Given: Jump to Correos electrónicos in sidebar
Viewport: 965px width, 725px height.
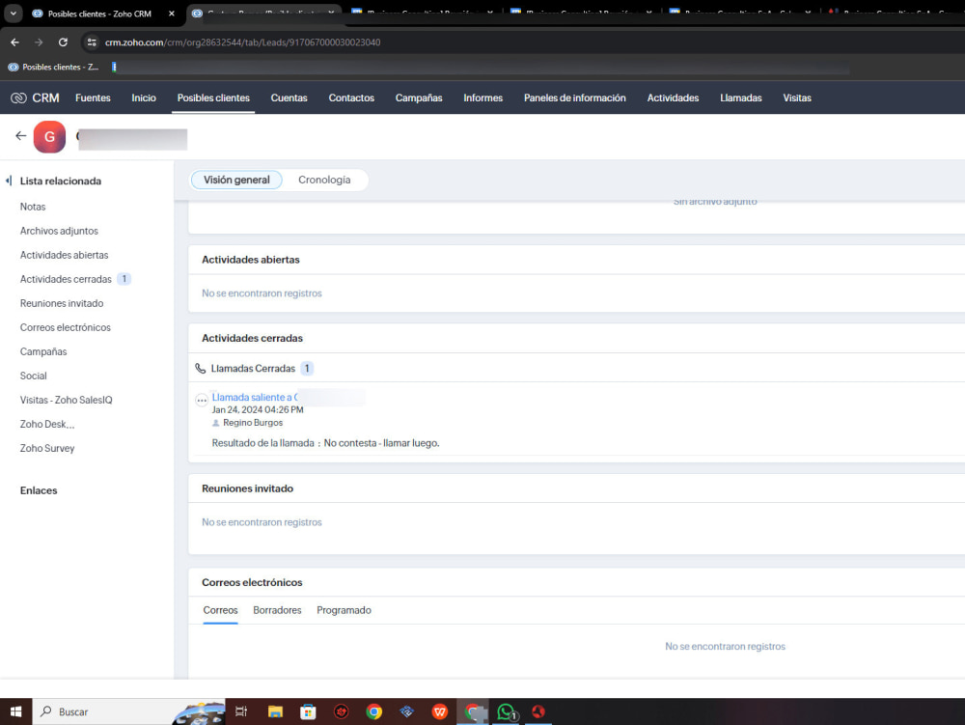Looking at the screenshot, I should [x=66, y=327].
